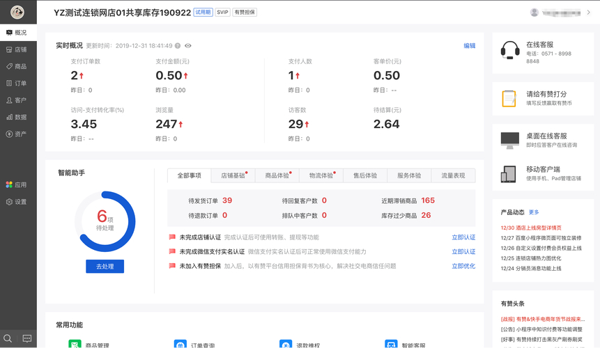This screenshot has height=348, width=600.
Task: Open the chat message icon at bottom-left
Action: [27, 339]
